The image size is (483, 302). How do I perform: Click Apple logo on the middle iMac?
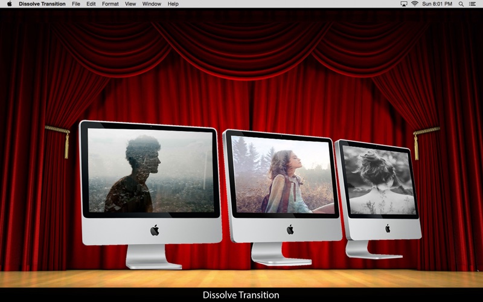(x=290, y=230)
